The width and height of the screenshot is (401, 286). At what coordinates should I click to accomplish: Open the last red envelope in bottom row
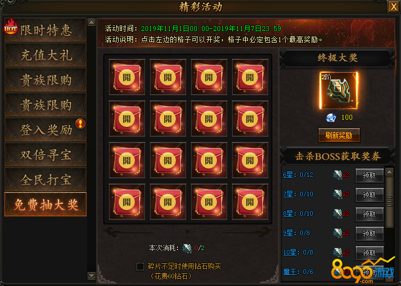click(x=250, y=202)
